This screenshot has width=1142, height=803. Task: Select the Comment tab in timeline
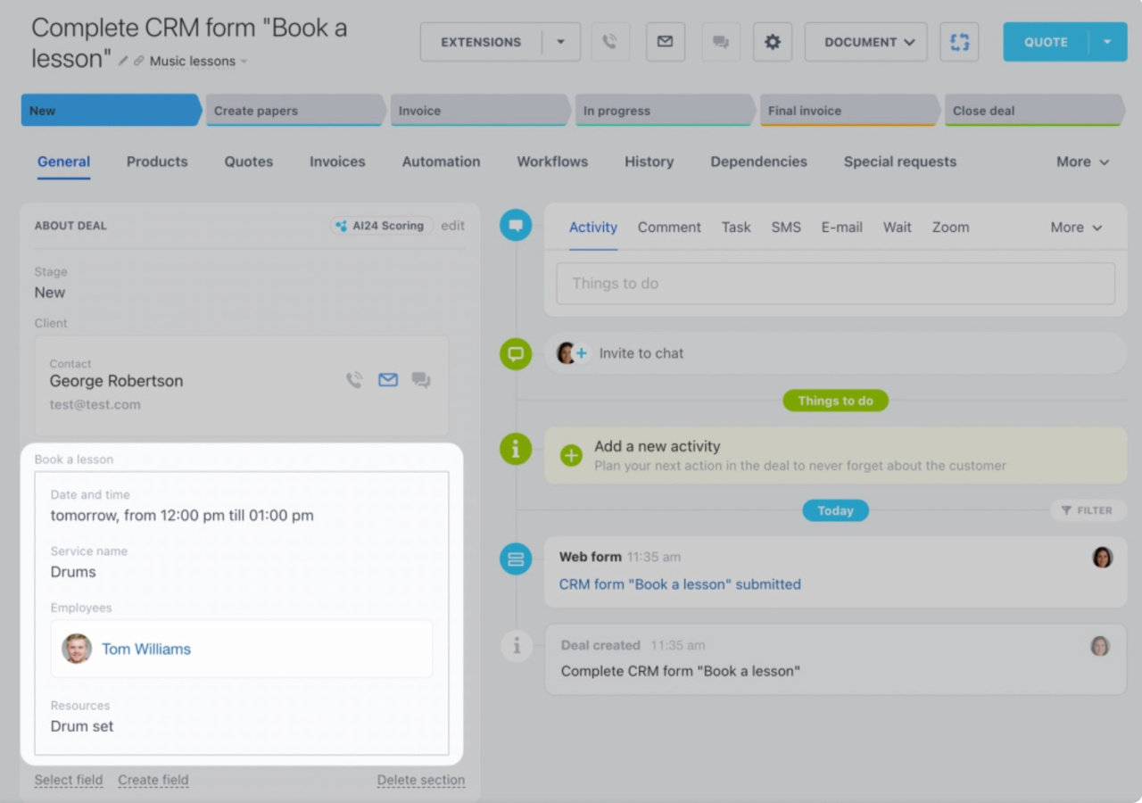[x=669, y=228]
